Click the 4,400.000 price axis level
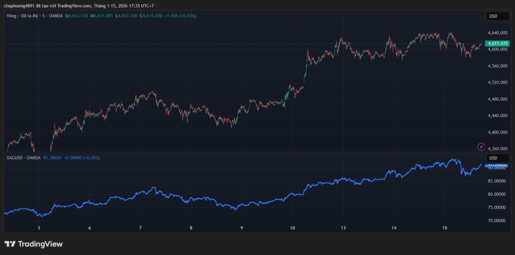 click(x=497, y=132)
